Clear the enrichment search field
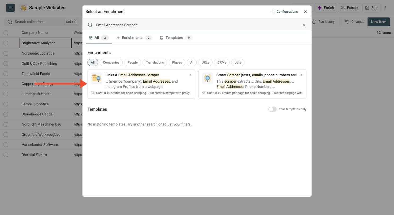This screenshot has width=394, height=215. point(304,25)
